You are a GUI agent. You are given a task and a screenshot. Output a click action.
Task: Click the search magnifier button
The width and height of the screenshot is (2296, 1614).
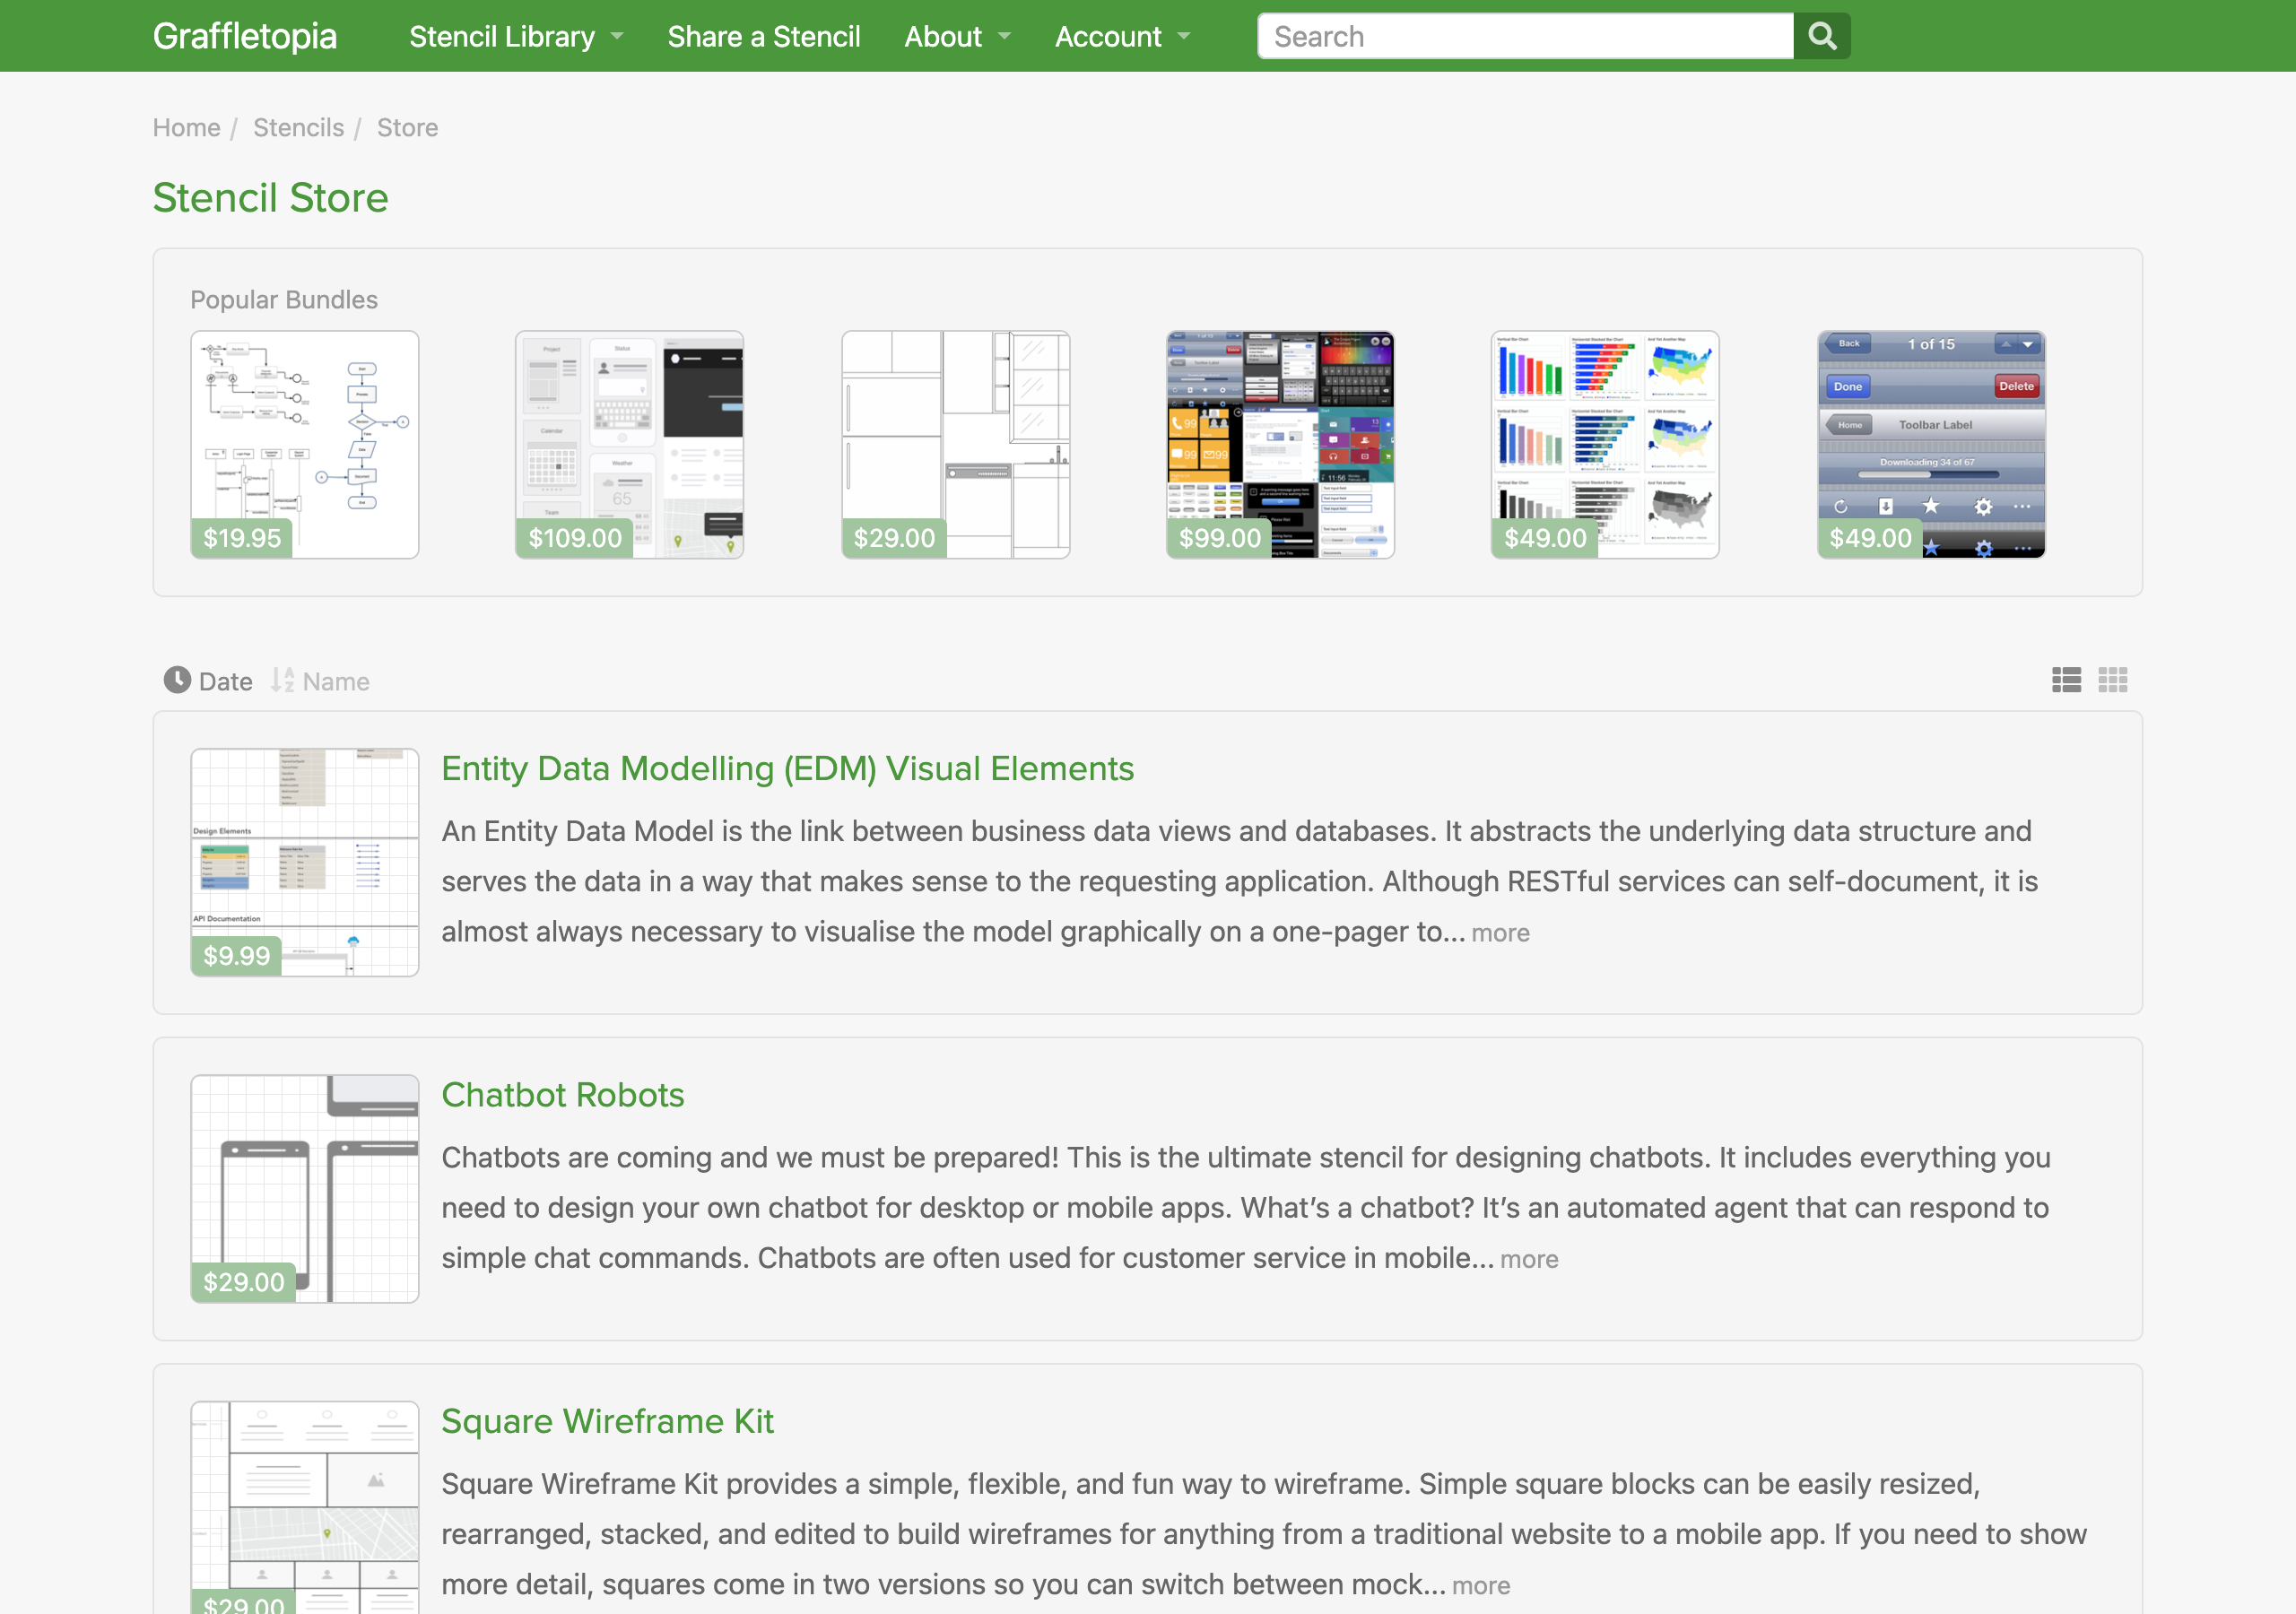point(1821,36)
